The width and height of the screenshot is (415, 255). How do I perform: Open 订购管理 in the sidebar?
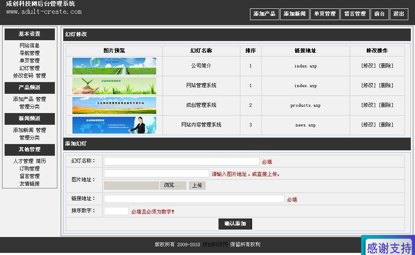click(x=29, y=168)
